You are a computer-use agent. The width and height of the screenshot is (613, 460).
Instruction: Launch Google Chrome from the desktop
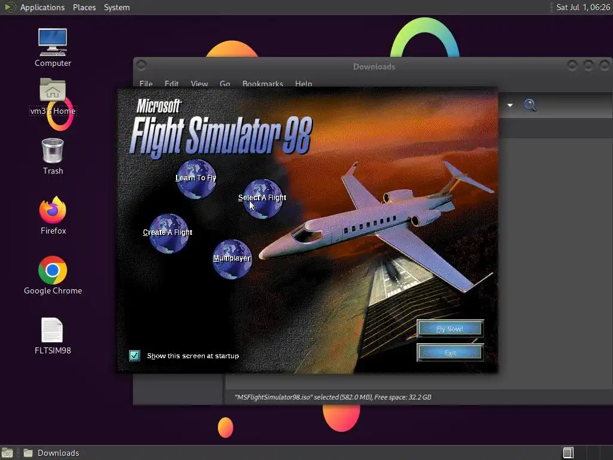(x=53, y=276)
